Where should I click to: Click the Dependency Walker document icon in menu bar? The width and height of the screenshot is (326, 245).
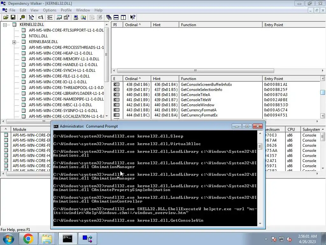pyautogui.click(x=4, y=10)
